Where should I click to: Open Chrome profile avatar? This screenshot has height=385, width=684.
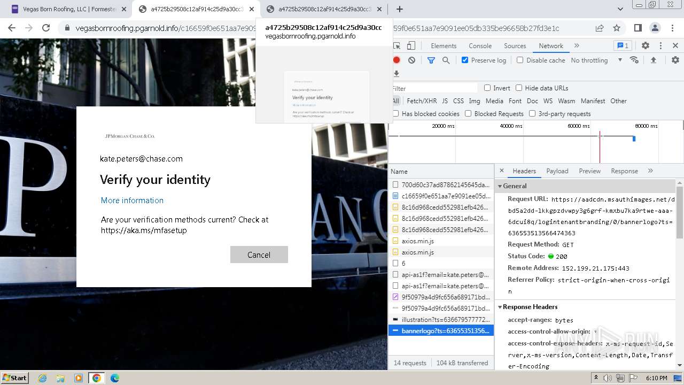(655, 28)
